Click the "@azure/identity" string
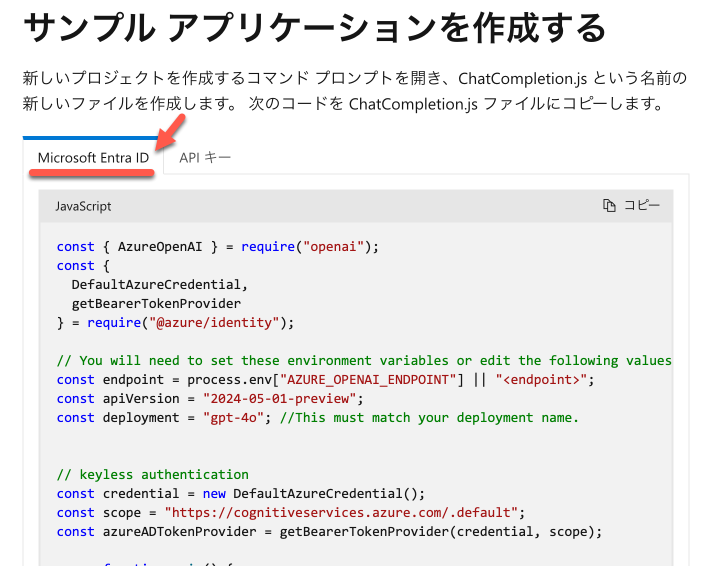Image resolution: width=706 pixels, height=566 pixels. point(214,322)
